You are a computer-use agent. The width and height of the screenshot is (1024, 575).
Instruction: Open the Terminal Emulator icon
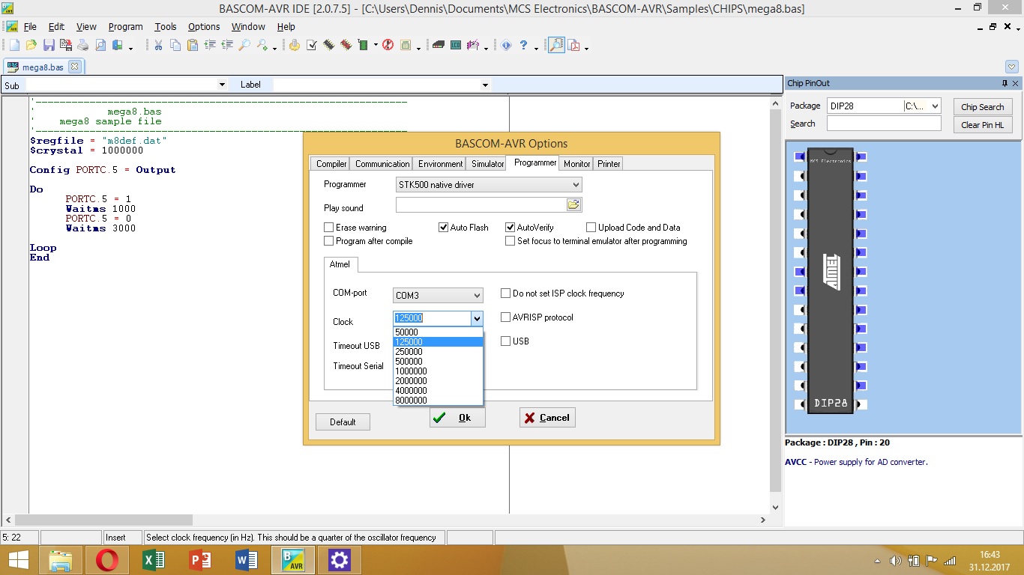click(x=439, y=46)
